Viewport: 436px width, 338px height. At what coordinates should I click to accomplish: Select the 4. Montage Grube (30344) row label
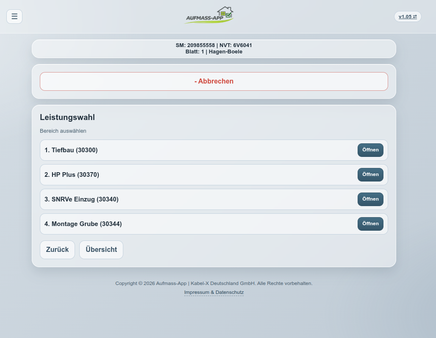point(83,224)
